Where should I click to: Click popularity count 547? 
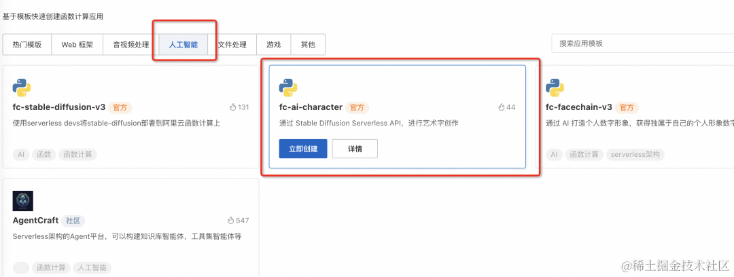click(243, 221)
